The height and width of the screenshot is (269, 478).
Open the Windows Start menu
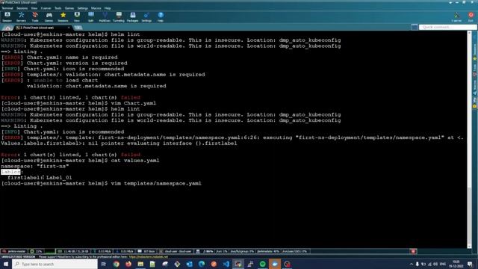tap(5, 264)
